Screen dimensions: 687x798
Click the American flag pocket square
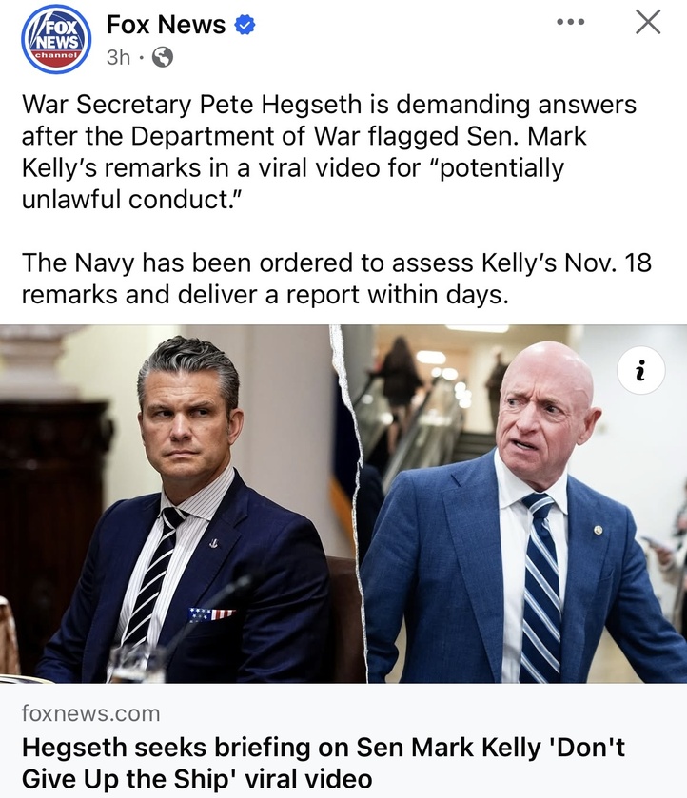211,614
